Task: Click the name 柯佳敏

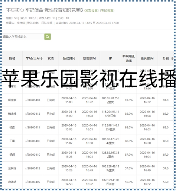Action: point(12,100)
